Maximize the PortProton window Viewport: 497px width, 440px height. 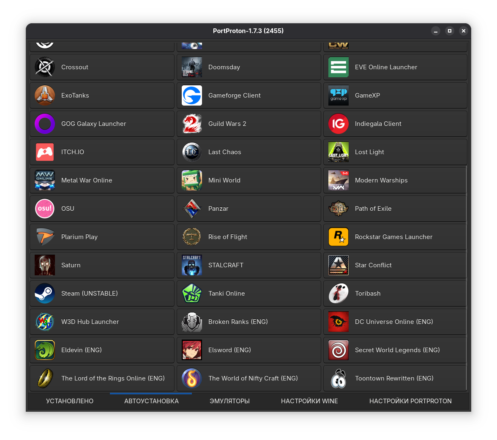450,31
